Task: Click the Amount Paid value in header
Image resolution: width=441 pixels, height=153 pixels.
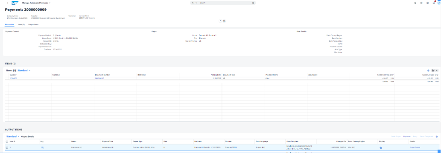Action: (87, 18)
